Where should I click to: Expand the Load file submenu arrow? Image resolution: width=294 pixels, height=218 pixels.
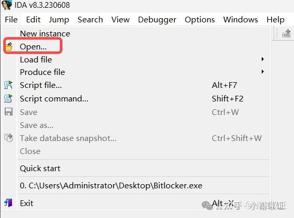coord(263,59)
